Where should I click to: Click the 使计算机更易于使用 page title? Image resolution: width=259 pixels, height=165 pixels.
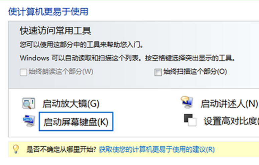[48, 12]
